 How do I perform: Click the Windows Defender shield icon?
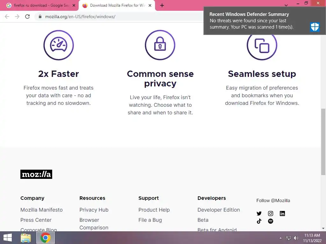pos(315,27)
